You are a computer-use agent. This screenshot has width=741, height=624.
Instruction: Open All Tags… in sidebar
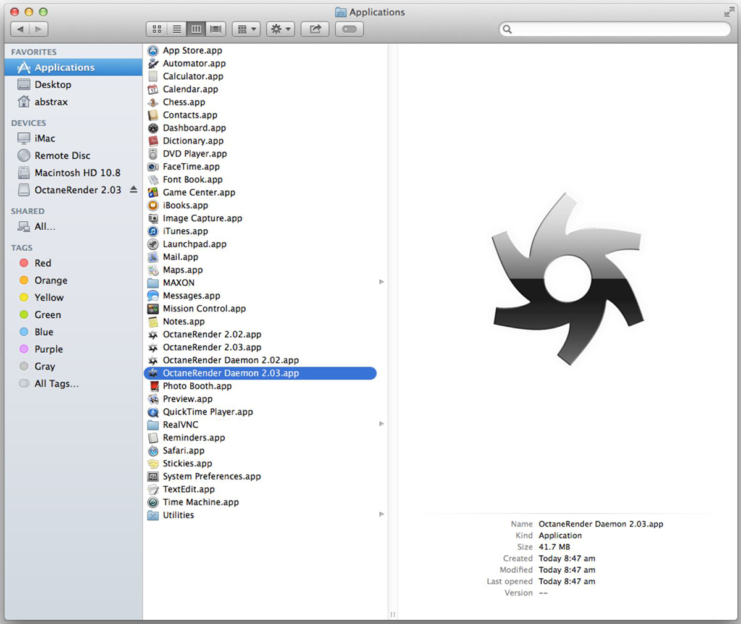click(56, 384)
